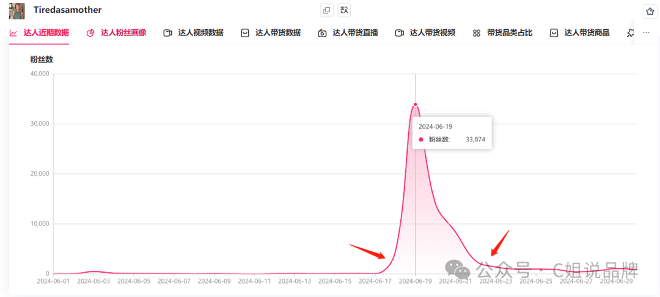660x297 pixels.
Task: Click the 2024-06-03 x-axis label
Action: pos(94,281)
